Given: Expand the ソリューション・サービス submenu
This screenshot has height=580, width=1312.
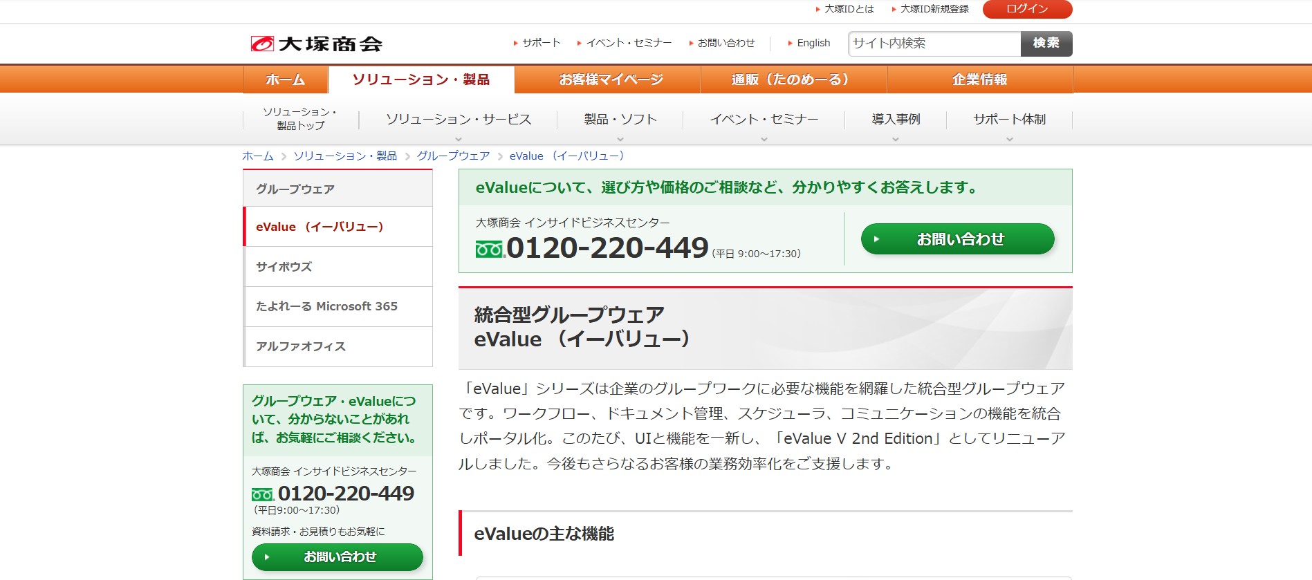Looking at the screenshot, I should coord(458,120).
